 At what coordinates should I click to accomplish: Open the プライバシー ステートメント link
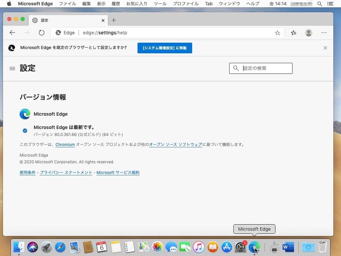point(66,172)
